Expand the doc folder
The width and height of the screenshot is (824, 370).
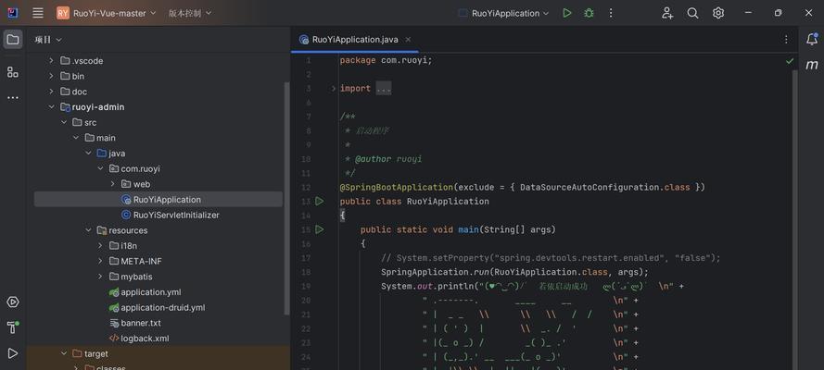click(52, 92)
